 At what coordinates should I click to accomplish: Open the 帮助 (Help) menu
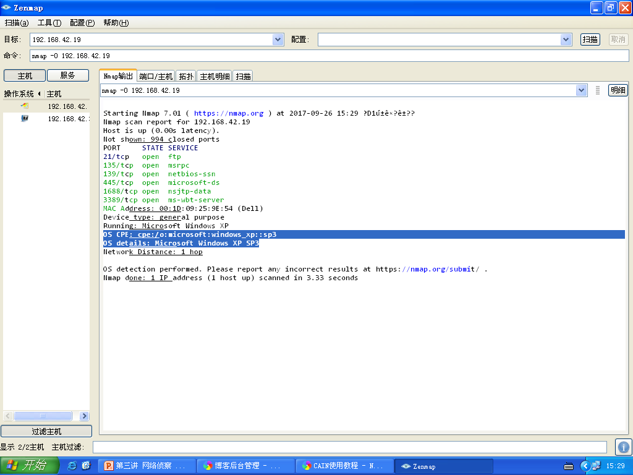[116, 23]
